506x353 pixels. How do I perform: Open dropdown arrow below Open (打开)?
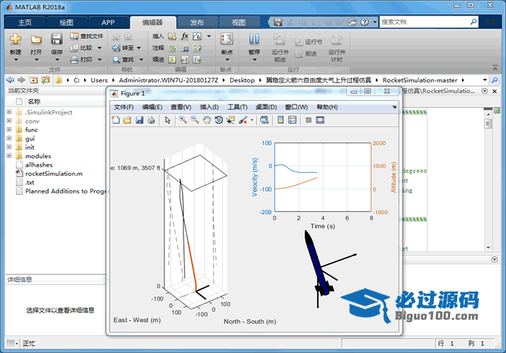pyautogui.click(x=36, y=59)
